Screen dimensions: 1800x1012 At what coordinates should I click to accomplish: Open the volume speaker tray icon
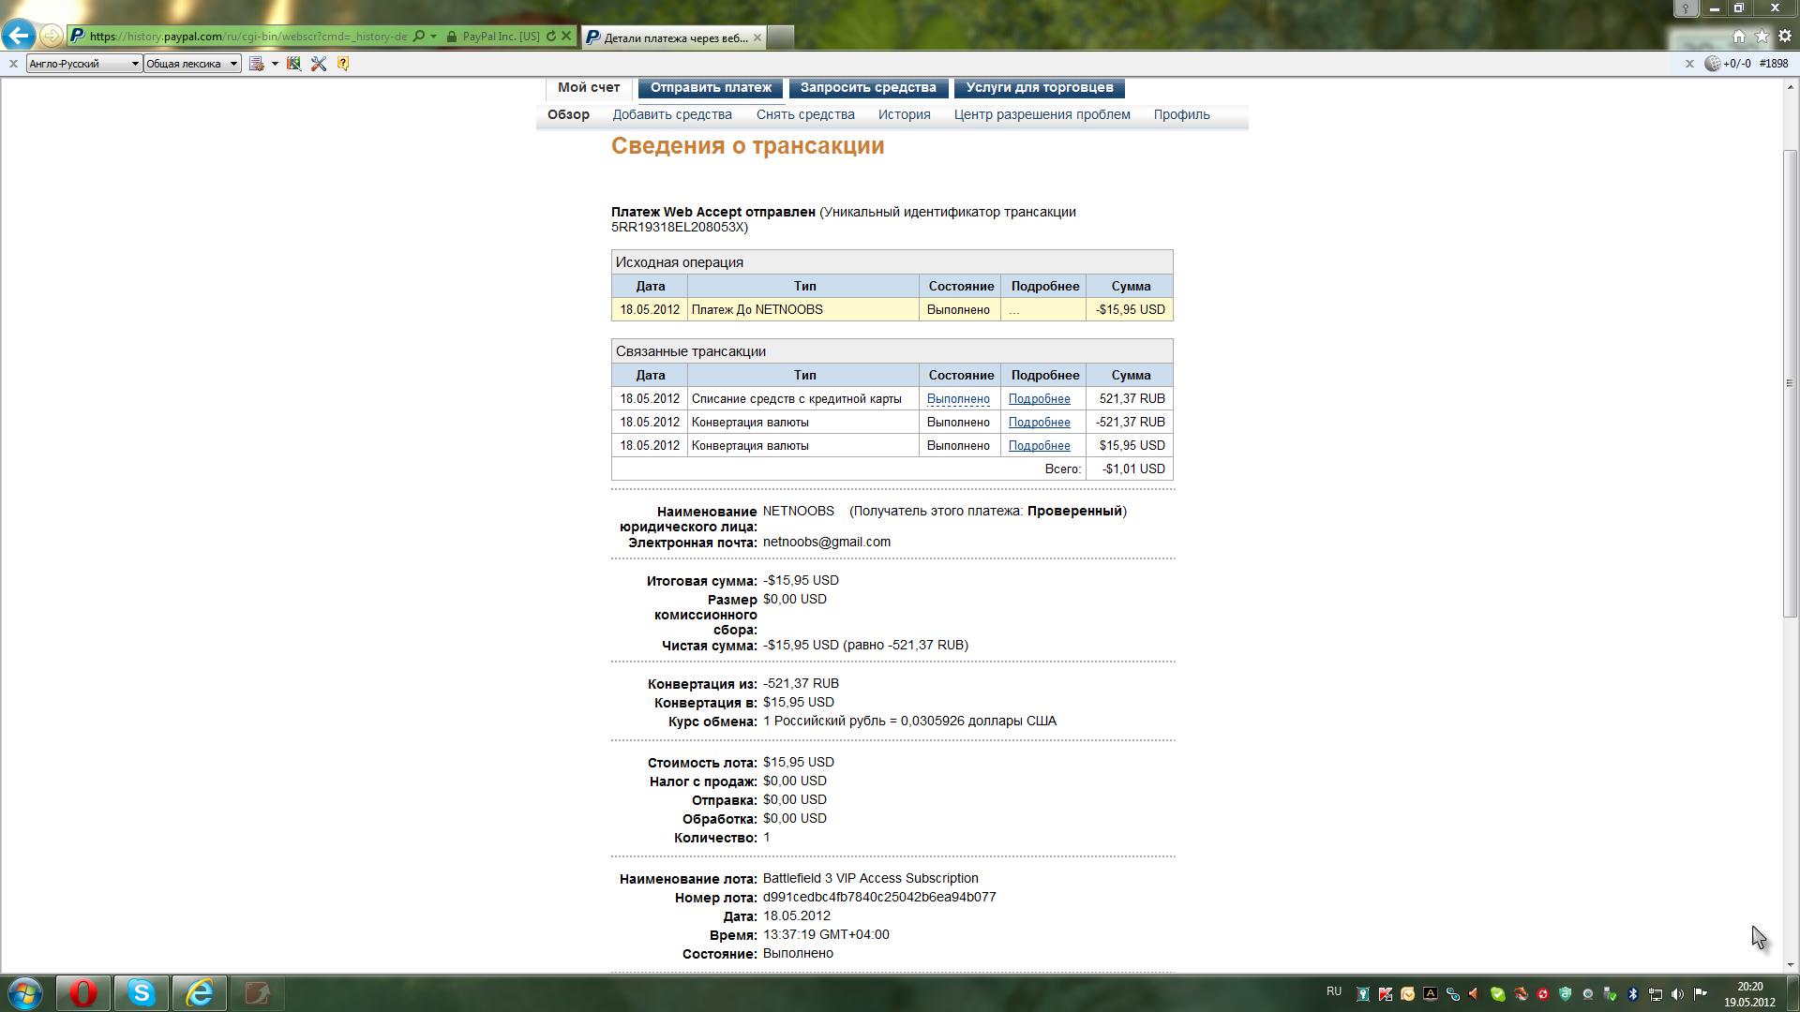coord(1677,994)
